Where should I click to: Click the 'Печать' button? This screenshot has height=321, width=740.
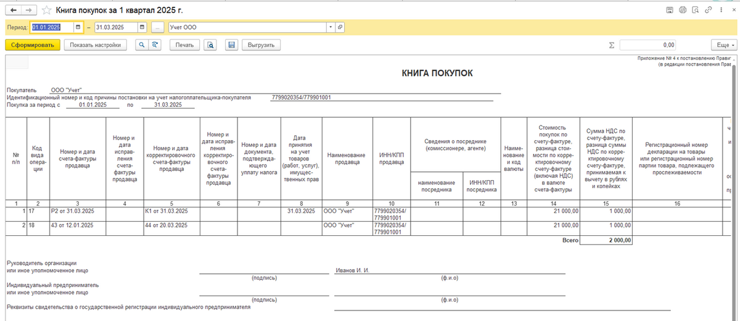[184, 45]
